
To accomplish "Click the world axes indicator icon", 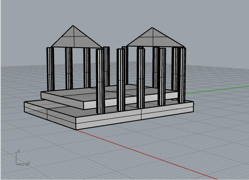I will [x=23, y=158].
